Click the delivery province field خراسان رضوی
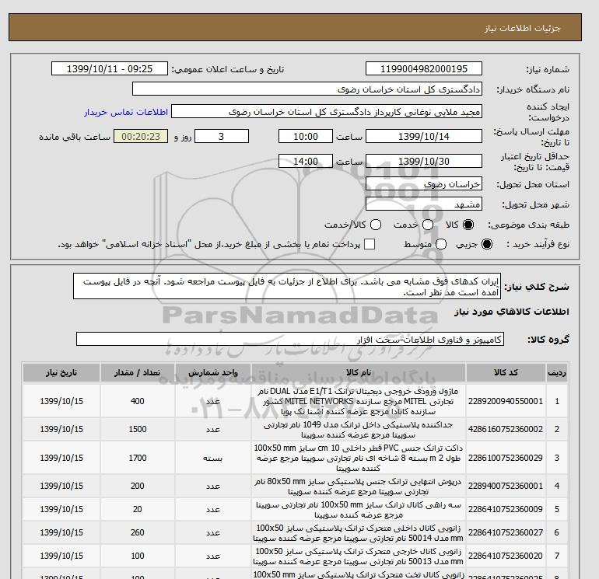599x579 pixels. [424, 184]
